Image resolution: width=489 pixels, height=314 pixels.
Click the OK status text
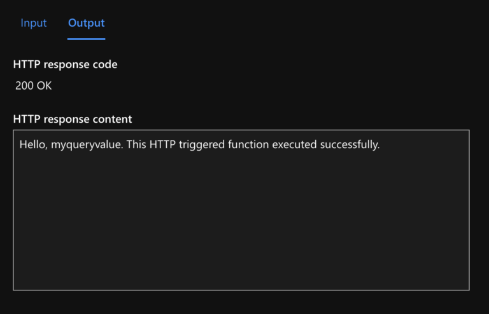click(x=44, y=86)
